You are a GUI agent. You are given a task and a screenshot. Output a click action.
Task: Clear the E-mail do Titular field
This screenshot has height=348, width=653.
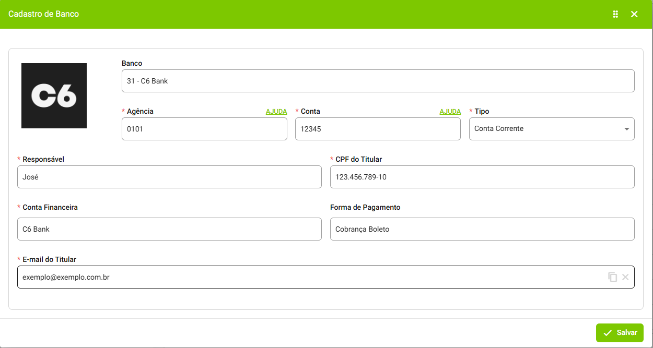625,277
